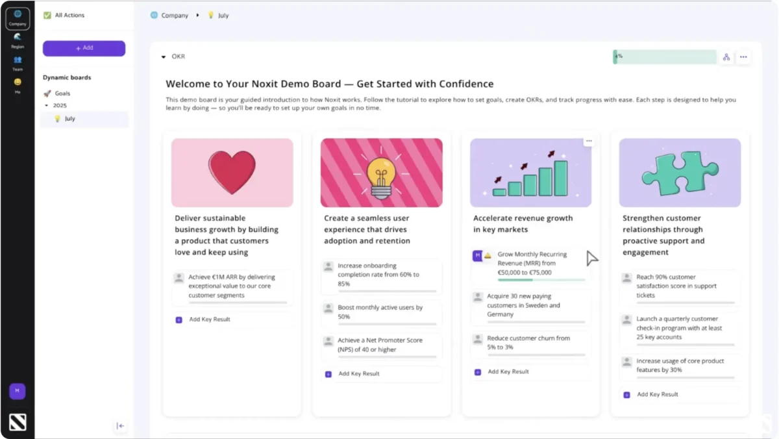
Task: Select July board in sidebar
Action: click(69, 119)
